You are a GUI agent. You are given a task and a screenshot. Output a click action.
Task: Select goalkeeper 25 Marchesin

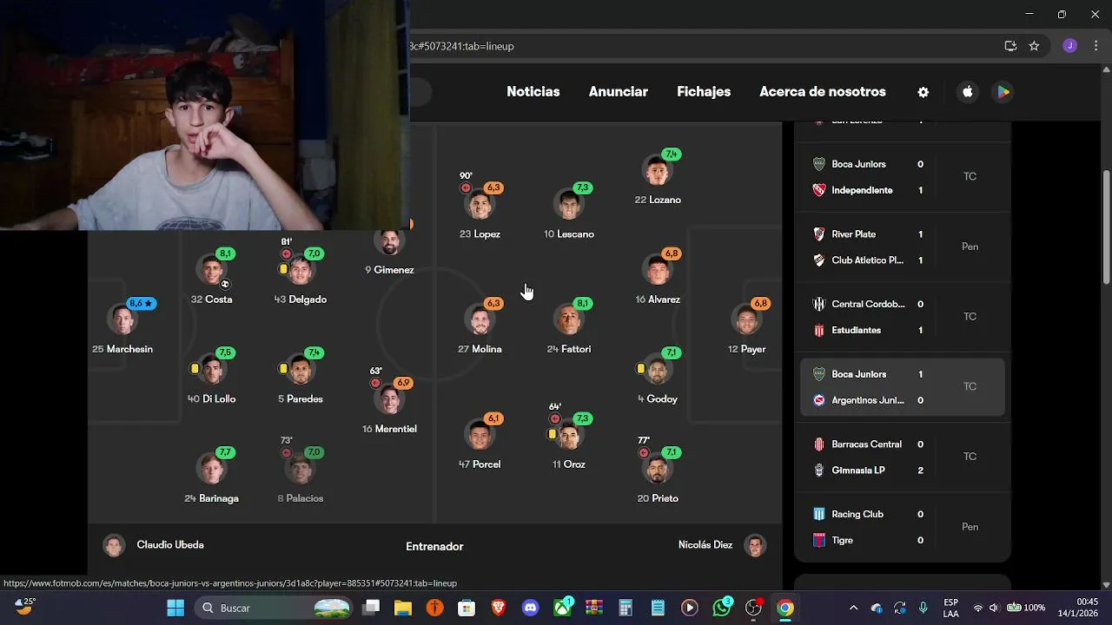(122, 327)
